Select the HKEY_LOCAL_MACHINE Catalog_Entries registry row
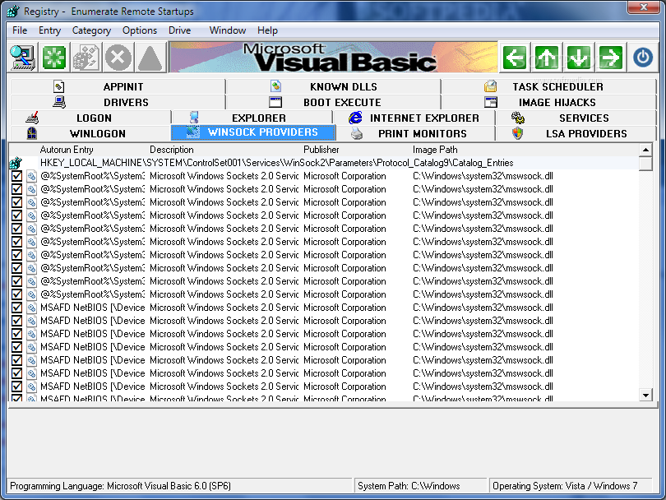Viewport: 666px width, 500px height. [x=324, y=163]
